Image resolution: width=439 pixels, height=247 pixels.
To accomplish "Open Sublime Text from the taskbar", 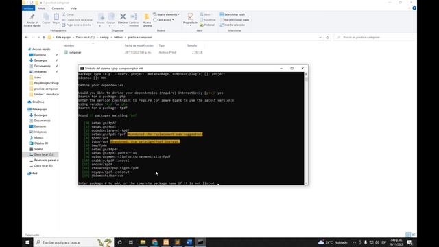I will click(x=178, y=242).
